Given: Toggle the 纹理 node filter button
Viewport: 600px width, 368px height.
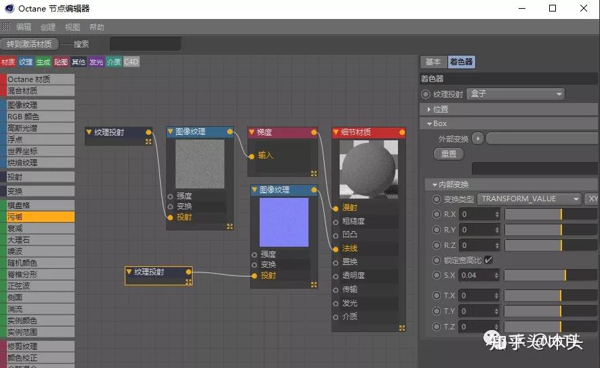Looking at the screenshot, I should (26, 62).
